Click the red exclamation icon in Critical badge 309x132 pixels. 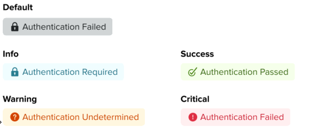193,117
